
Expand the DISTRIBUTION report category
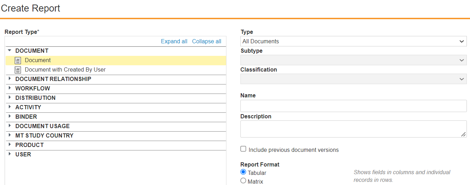click(10, 98)
